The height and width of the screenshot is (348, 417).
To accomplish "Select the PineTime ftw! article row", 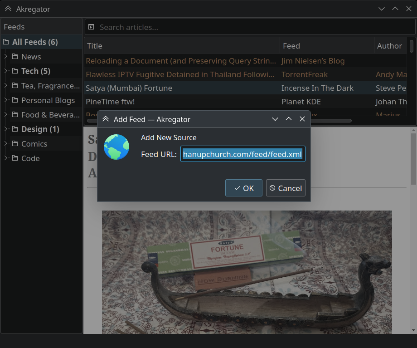I will (x=181, y=102).
